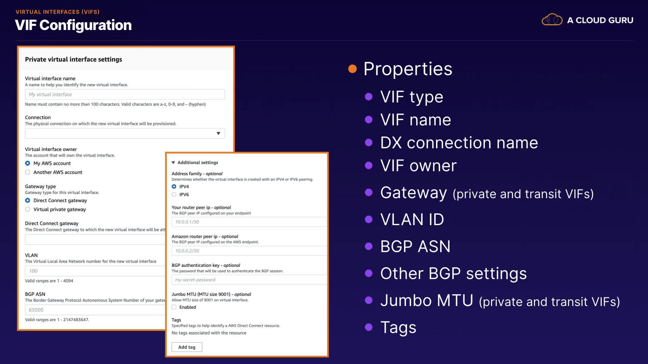648x364 pixels.
Task: Select the My AWS account radio button
Action: (28, 163)
